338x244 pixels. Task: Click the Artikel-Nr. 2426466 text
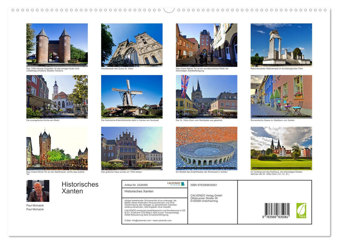[136, 185]
